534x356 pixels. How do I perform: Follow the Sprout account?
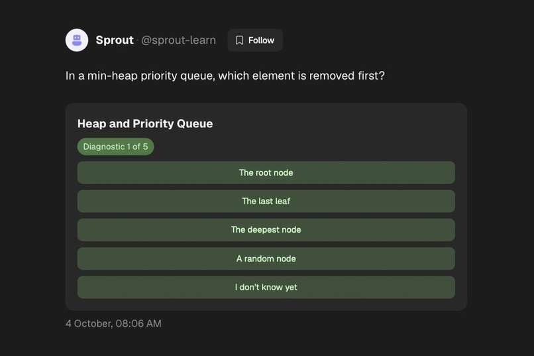[255, 40]
